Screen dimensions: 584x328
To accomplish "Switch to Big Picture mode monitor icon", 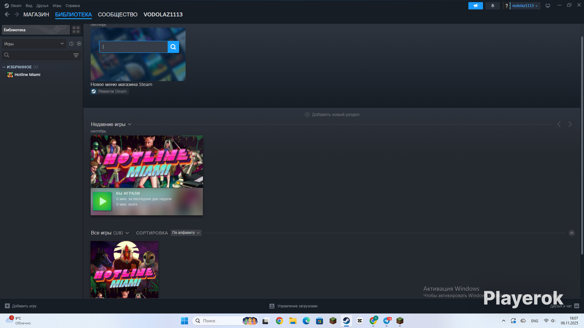I will coord(548,6).
